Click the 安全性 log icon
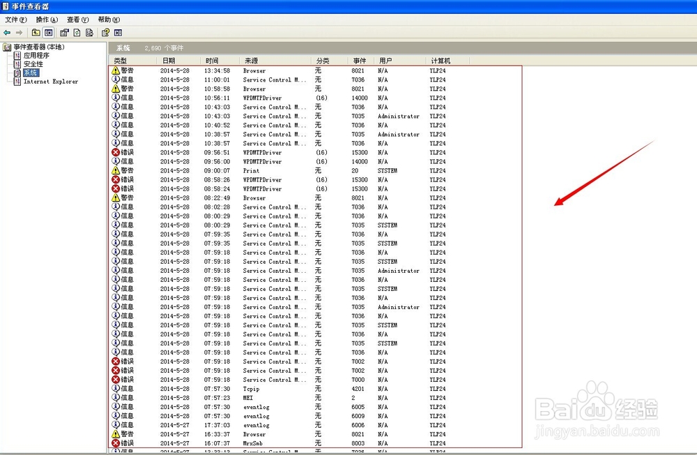Viewport: 697px width, 455px height. click(x=17, y=64)
